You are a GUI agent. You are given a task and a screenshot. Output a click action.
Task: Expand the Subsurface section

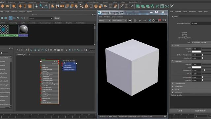pyautogui.click(x=172, y=86)
